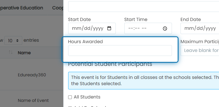Click the blue info message about Students

144,80
